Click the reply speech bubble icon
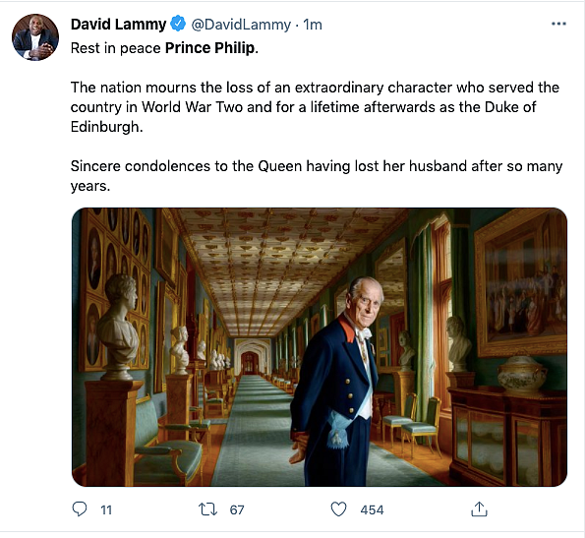The height and width of the screenshot is (538, 585). click(x=79, y=508)
